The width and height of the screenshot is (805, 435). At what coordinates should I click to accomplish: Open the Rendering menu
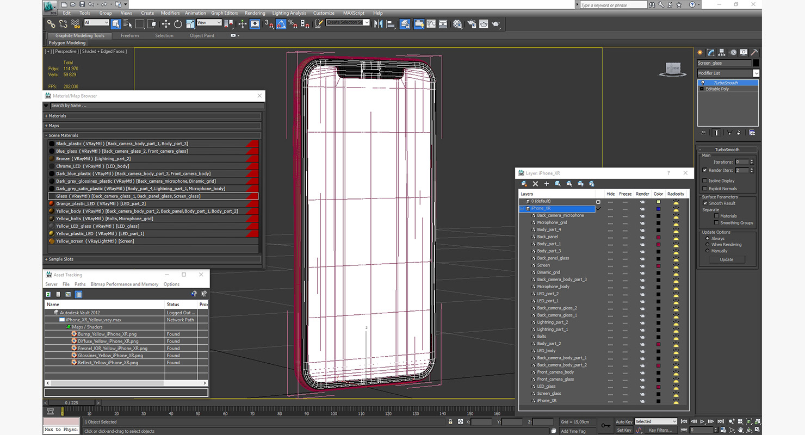click(255, 13)
